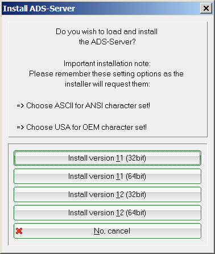The height and width of the screenshot is (254, 215).
Task: Select Install version 12 (32bit)
Action: pos(108,194)
